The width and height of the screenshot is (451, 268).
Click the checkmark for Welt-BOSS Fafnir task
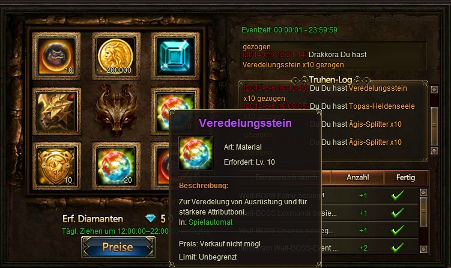397,195
